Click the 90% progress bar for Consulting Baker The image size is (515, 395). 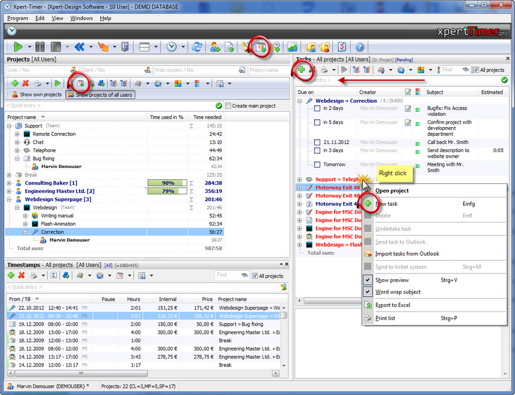168,183
